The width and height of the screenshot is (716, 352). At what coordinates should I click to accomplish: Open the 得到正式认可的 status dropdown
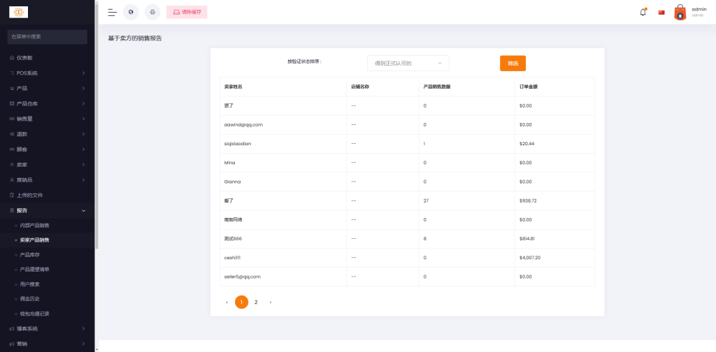click(408, 63)
